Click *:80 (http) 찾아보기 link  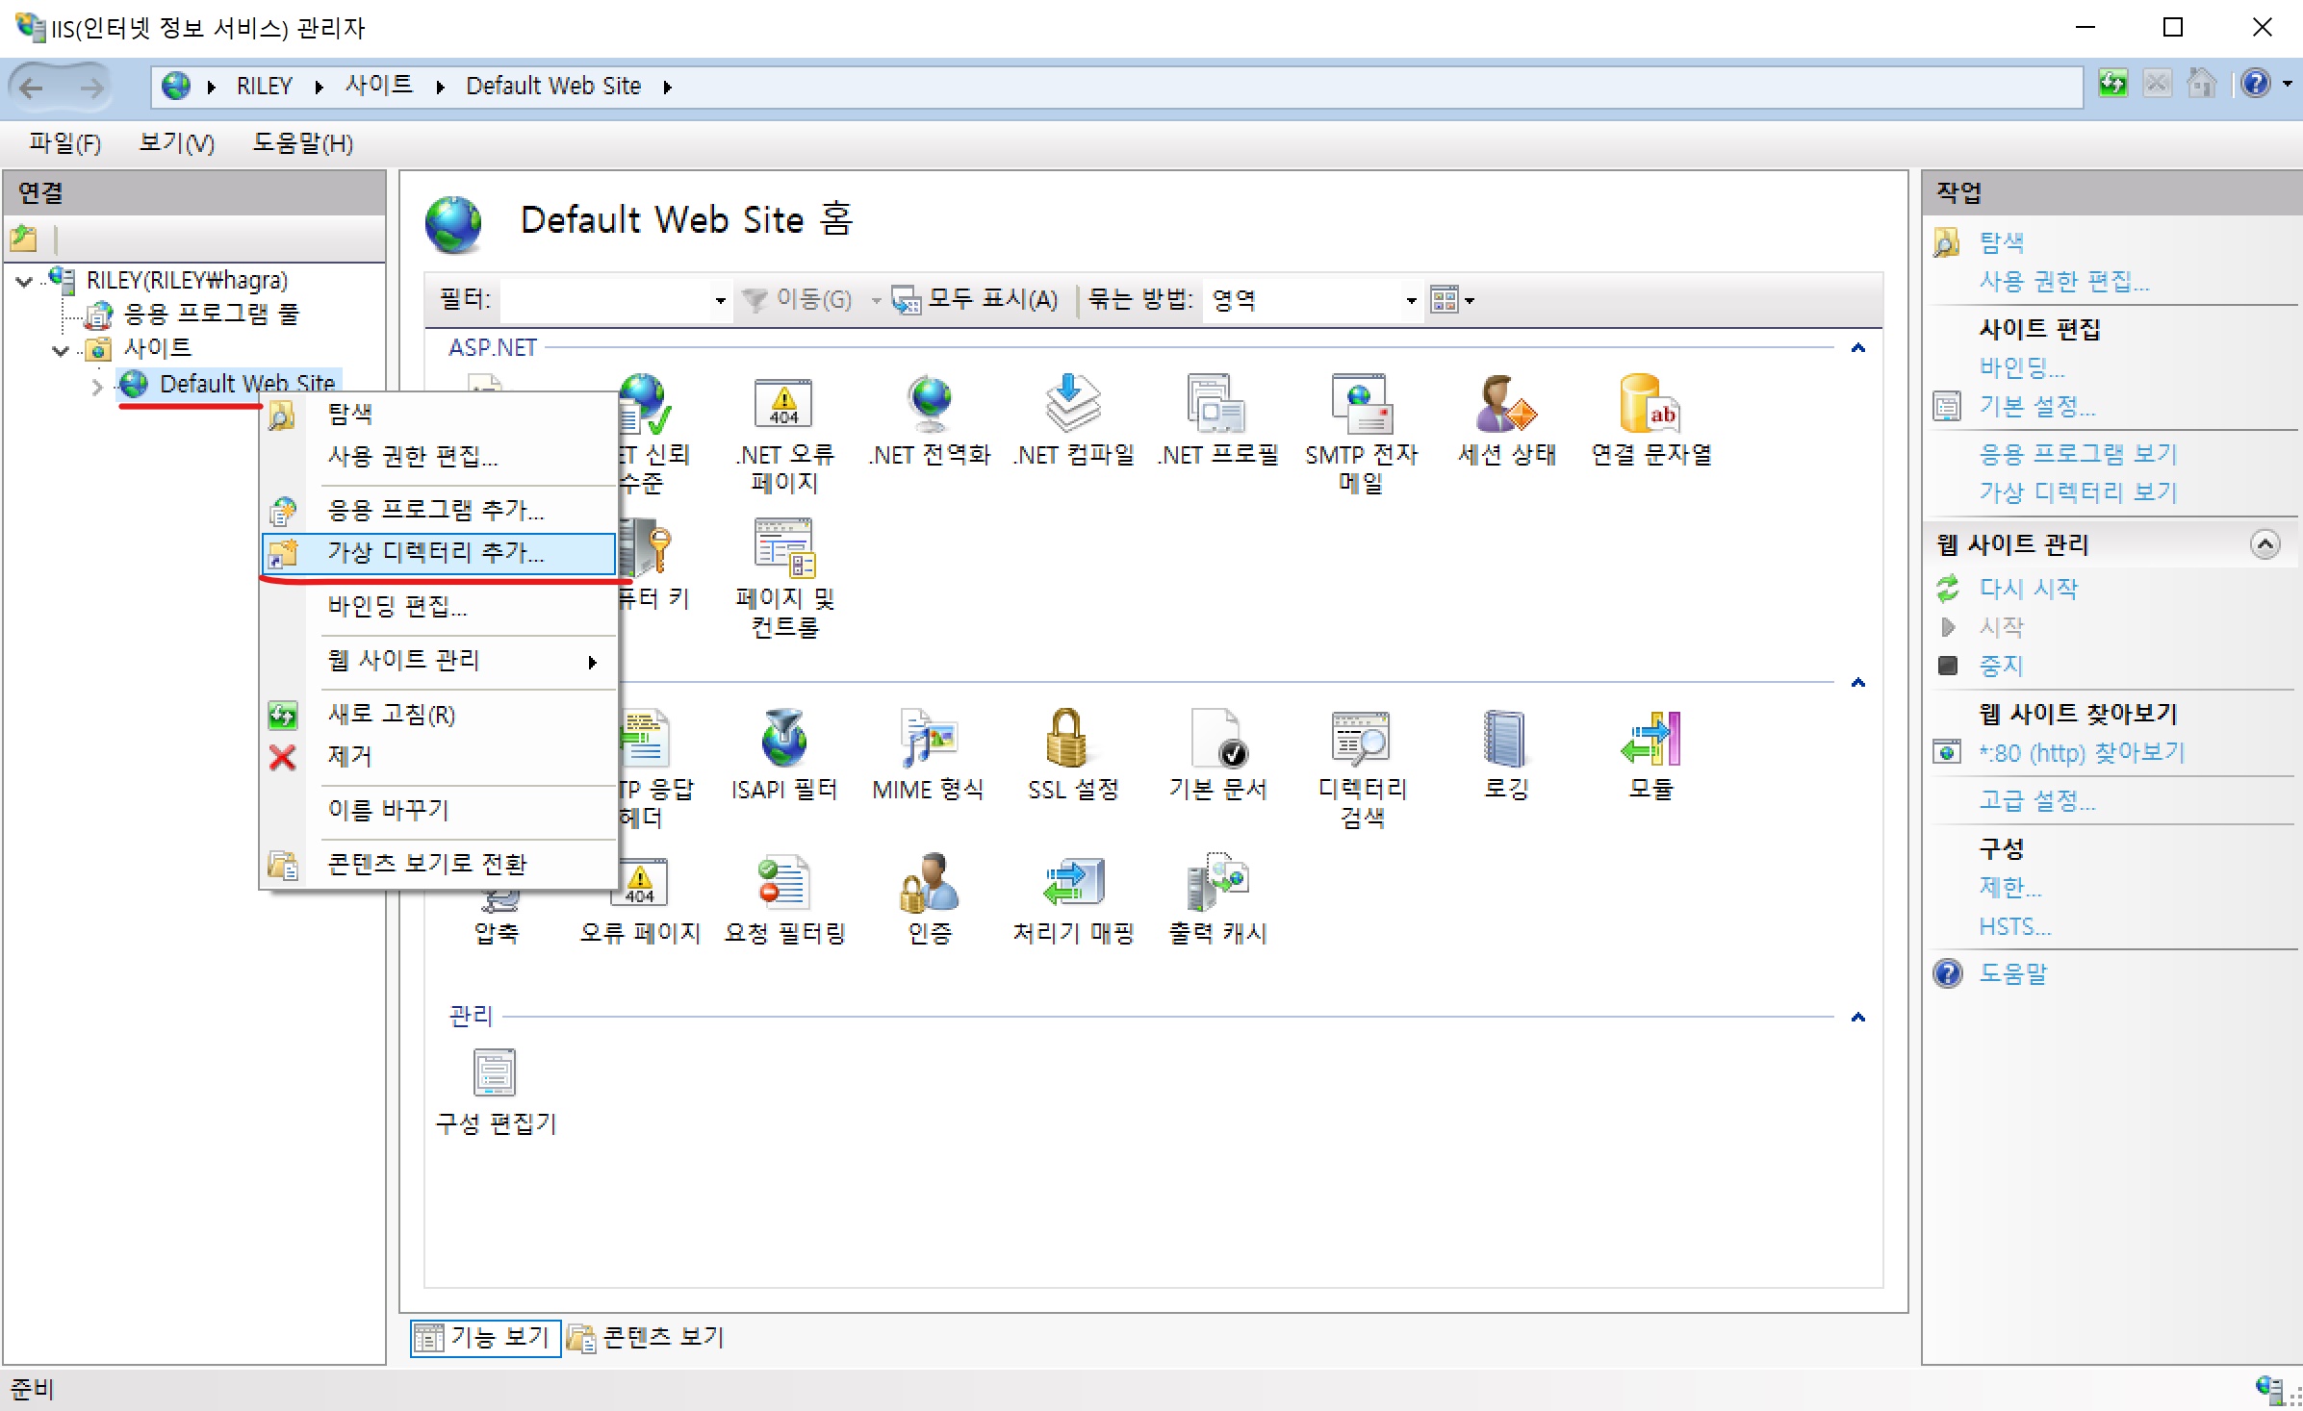pyautogui.click(x=2081, y=752)
